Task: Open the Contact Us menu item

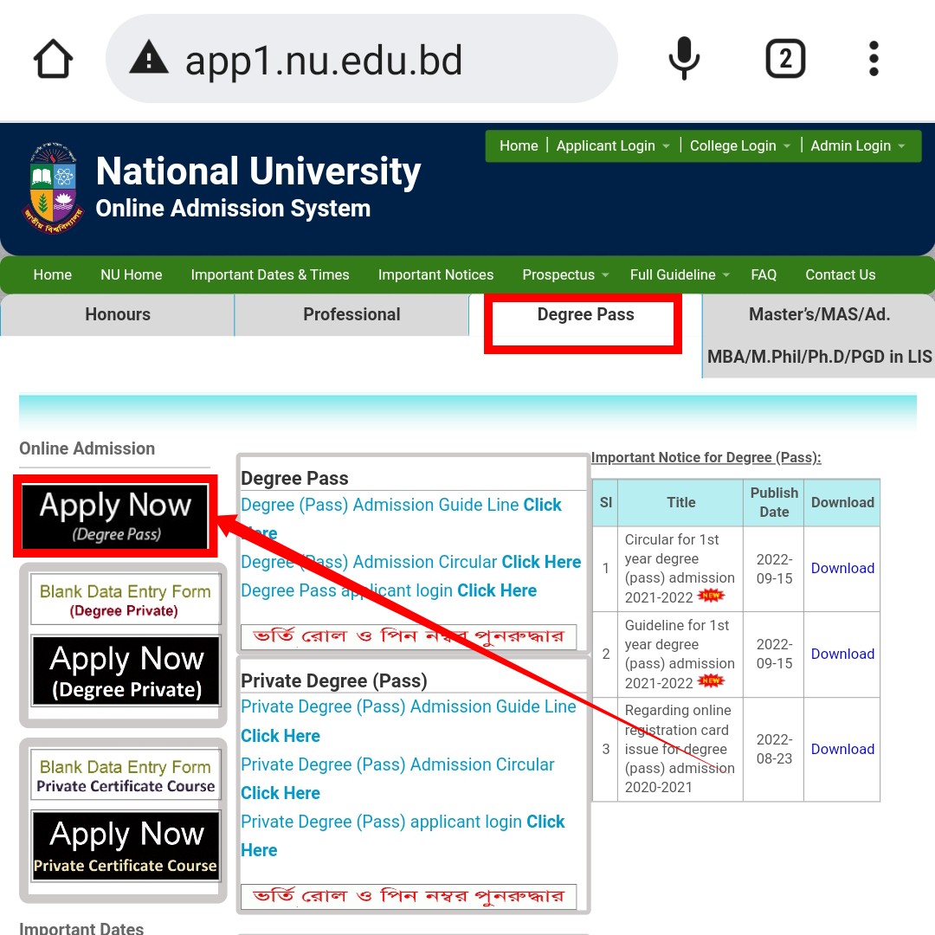Action: tap(840, 275)
